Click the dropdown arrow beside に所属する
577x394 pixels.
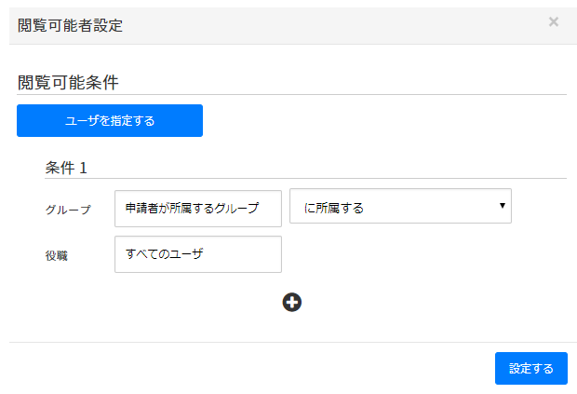tap(502, 206)
